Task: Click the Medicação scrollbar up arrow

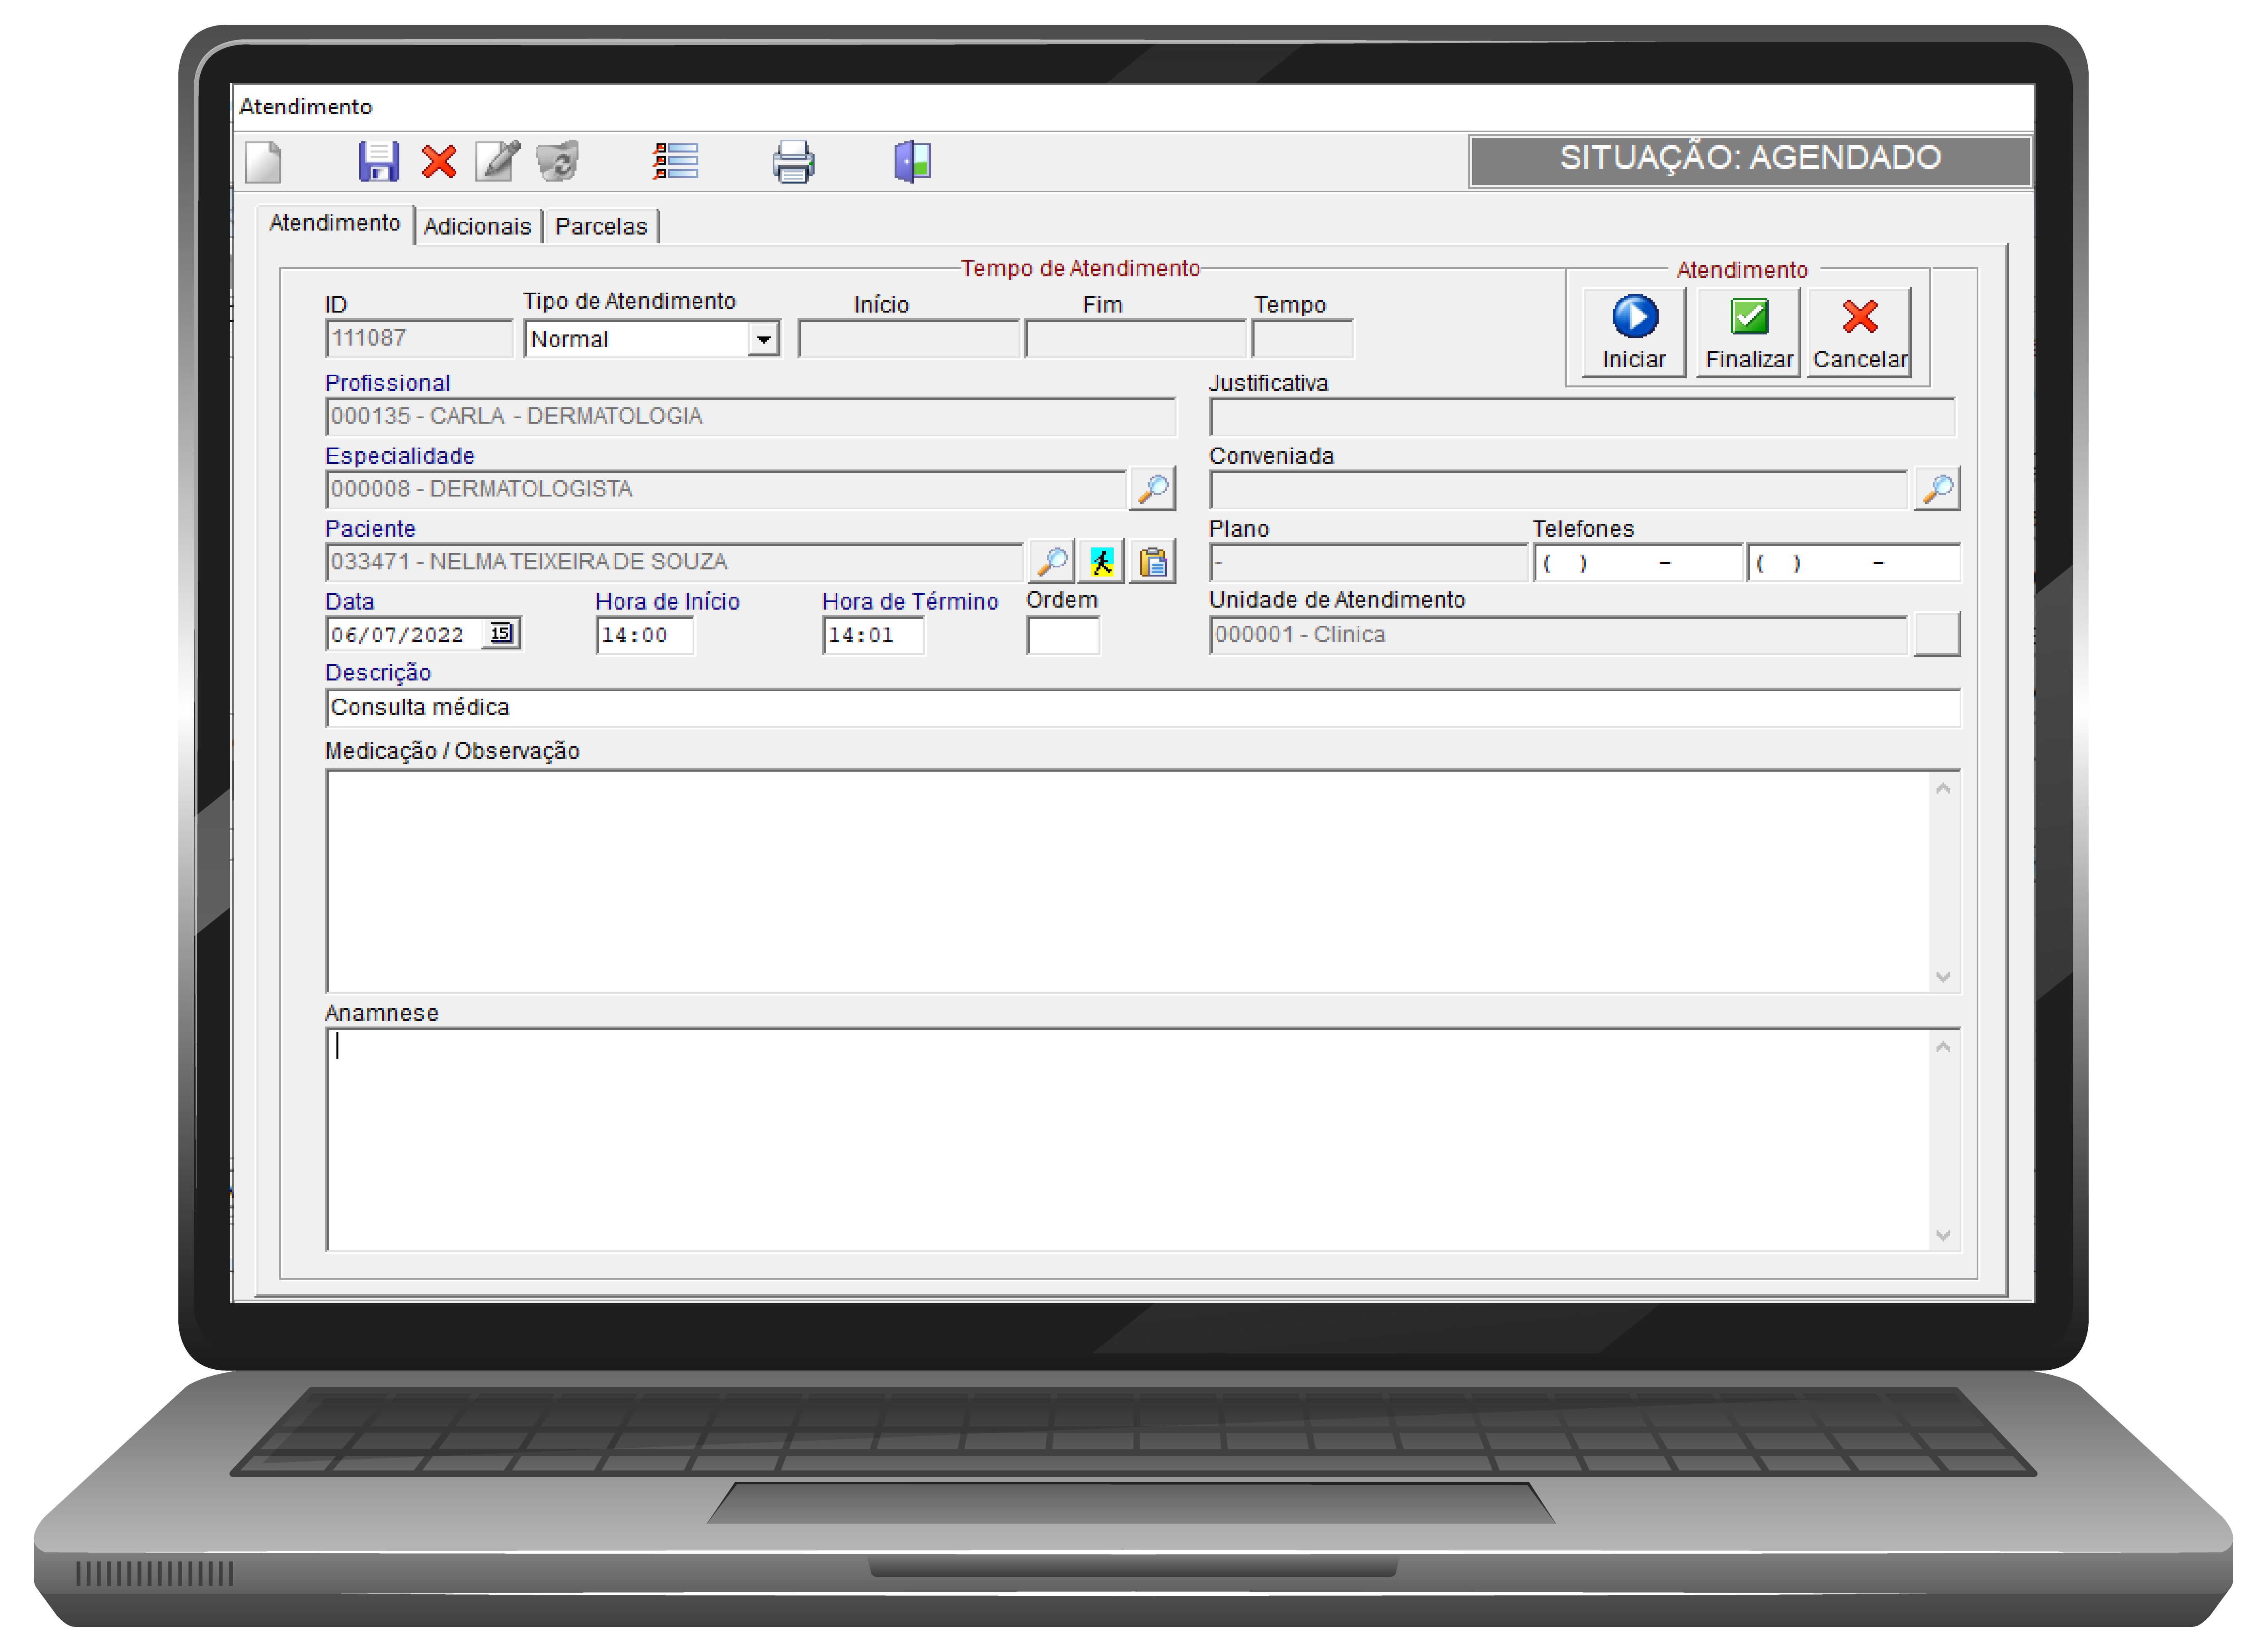Action: [x=1943, y=789]
